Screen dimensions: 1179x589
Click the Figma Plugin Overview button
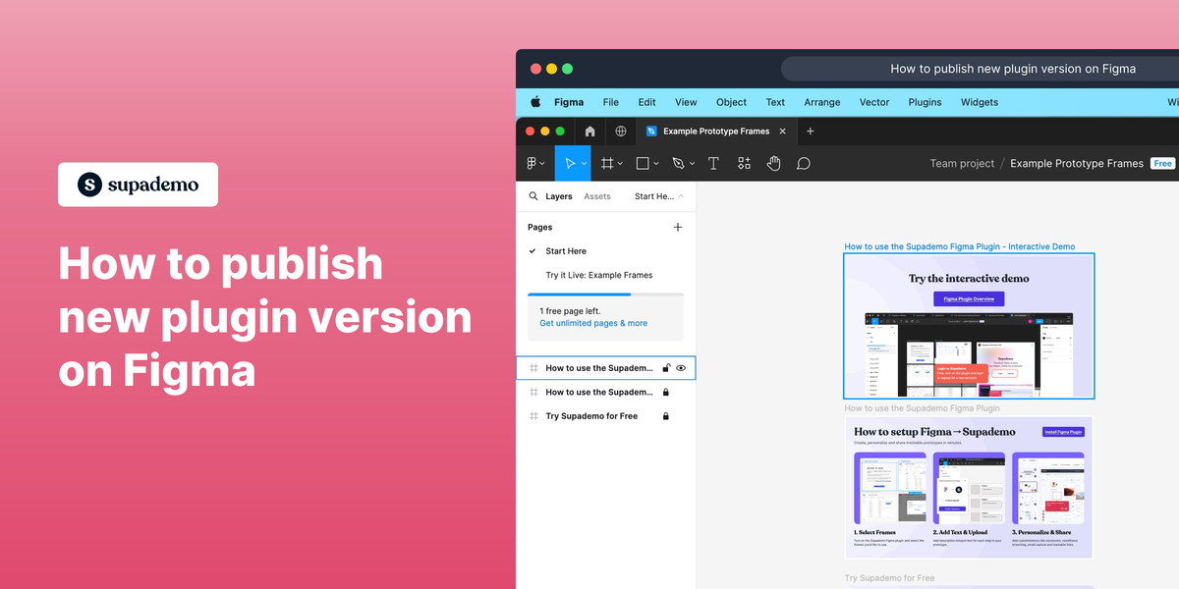(x=969, y=298)
